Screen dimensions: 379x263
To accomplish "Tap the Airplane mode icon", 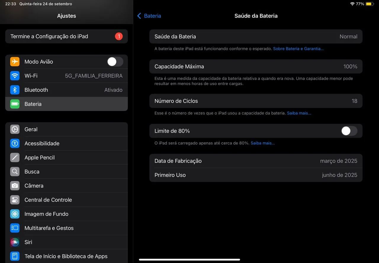I will click(x=15, y=62).
